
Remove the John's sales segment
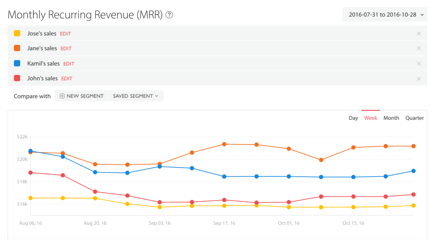pyautogui.click(x=419, y=78)
